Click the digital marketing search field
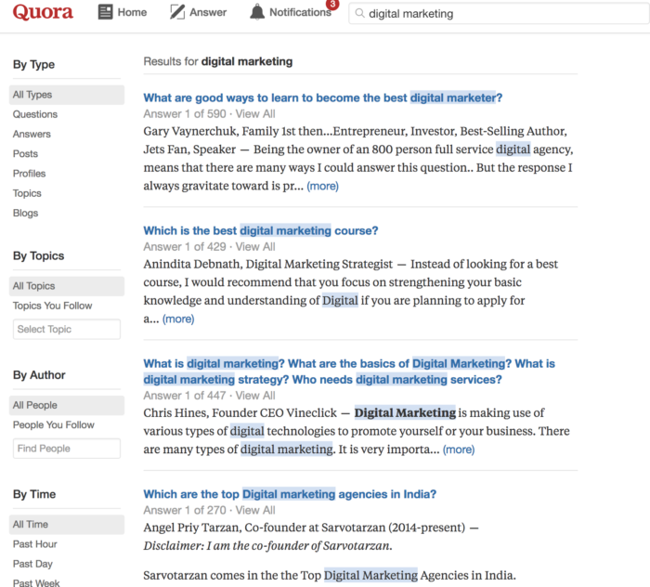 [x=499, y=13]
